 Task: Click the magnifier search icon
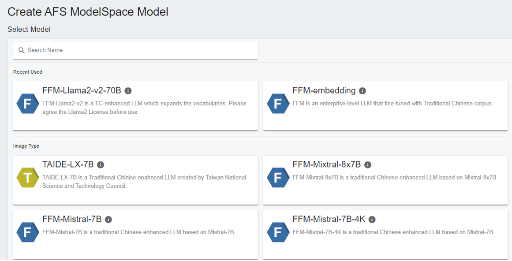[x=22, y=50]
